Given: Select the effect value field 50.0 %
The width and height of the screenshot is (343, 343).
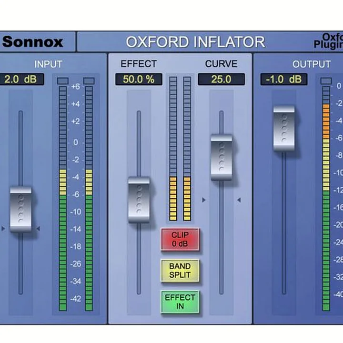Looking at the screenshot, I should point(139,79).
